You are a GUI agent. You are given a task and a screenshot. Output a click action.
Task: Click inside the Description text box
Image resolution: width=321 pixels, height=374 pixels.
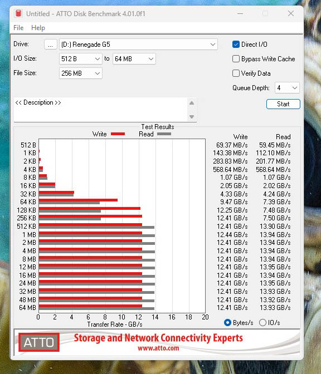[x=100, y=110]
